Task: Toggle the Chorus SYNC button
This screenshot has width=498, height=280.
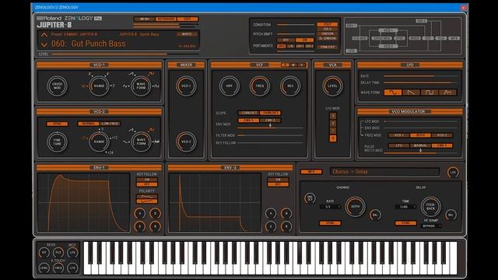Action: pos(330,223)
